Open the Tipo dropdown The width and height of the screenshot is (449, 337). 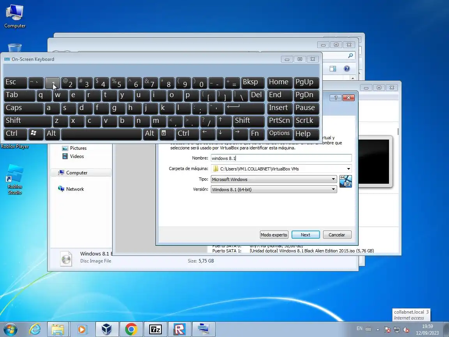pyautogui.click(x=274, y=179)
